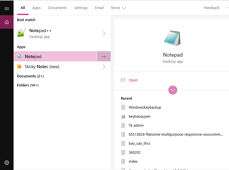Click the Feedback link
This screenshot has width=229, height=170.
[211, 8]
